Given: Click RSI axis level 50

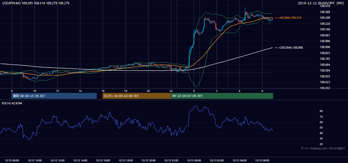Looking at the screenshot, I should point(321,127).
